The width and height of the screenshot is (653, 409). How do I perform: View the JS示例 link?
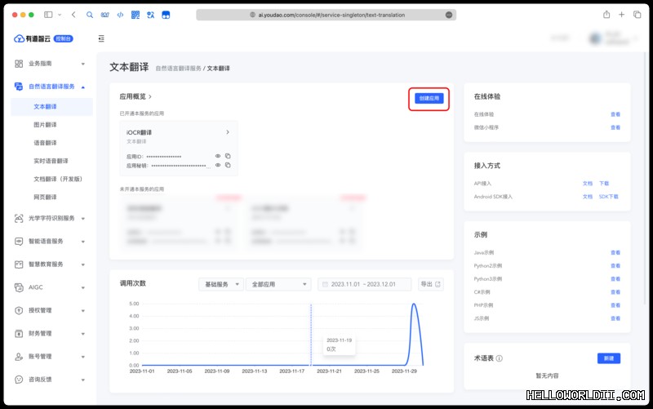tap(615, 318)
